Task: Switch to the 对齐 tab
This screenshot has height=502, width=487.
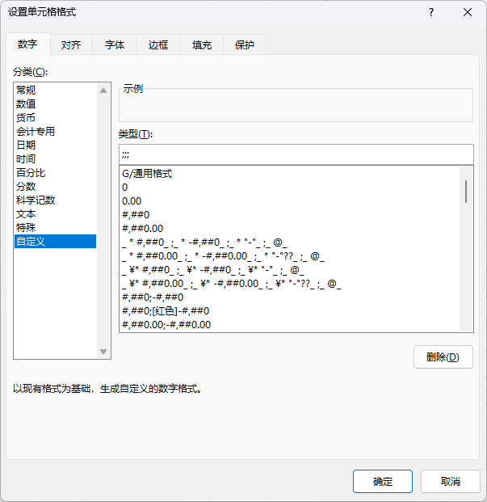Action: point(71,45)
